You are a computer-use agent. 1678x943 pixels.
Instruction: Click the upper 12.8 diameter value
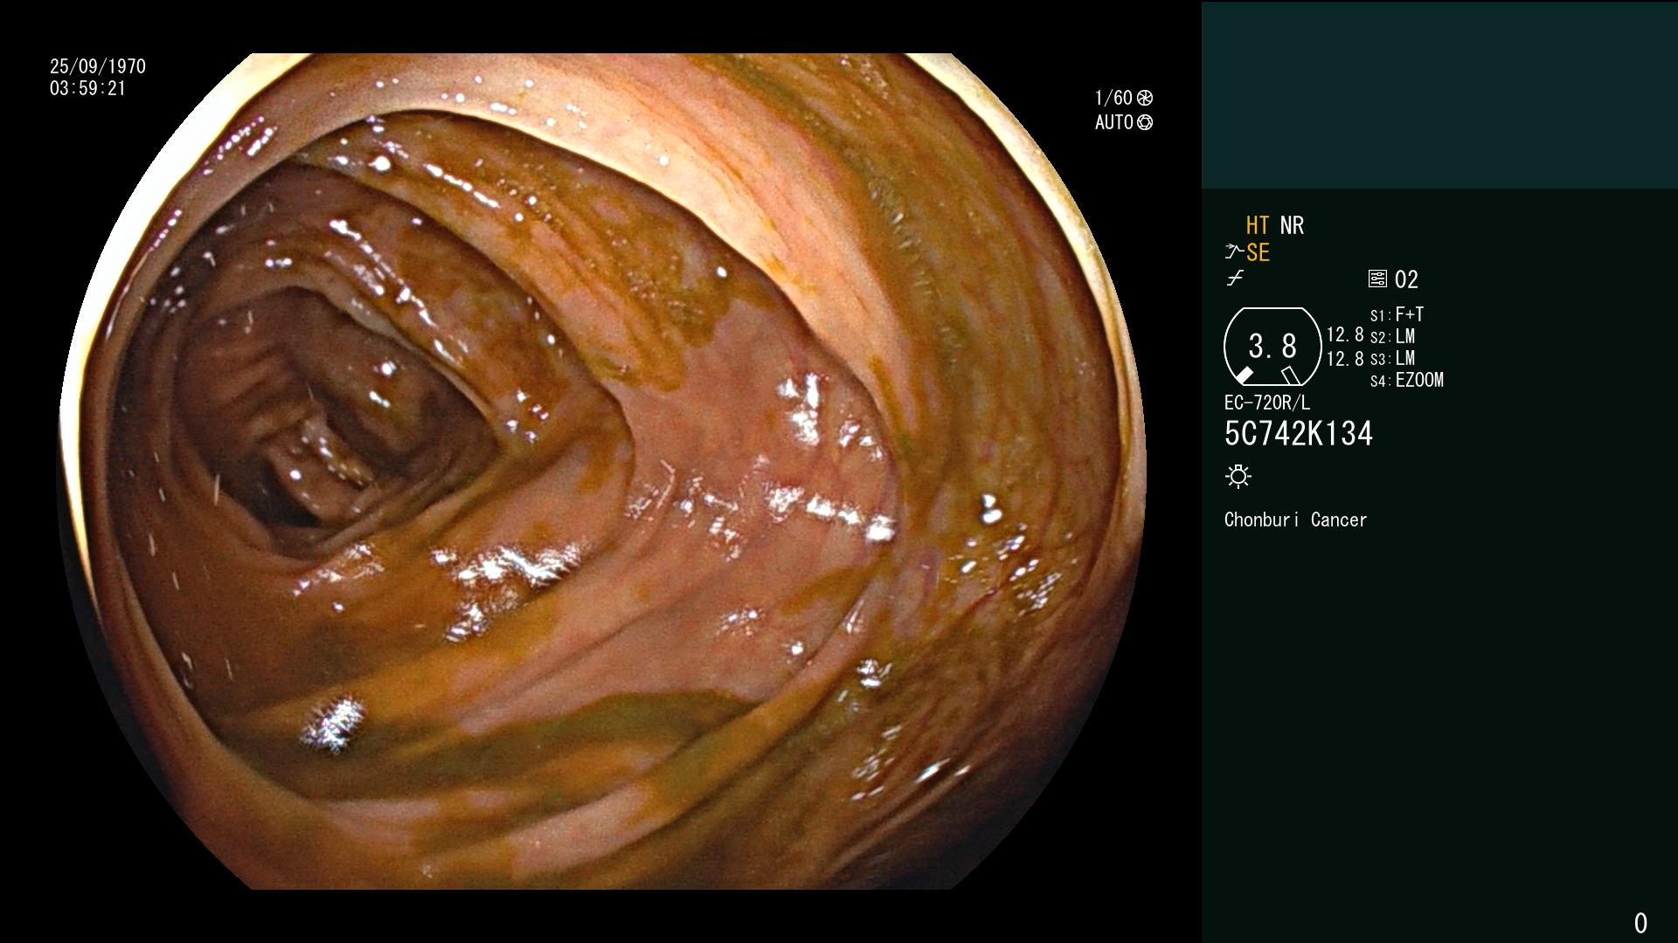tap(1345, 334)
